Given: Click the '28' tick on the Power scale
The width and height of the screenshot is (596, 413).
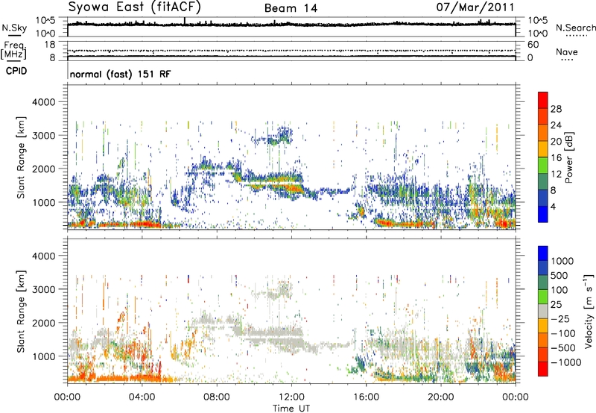Looking at the screenshot, I should (x=556, y=109).
